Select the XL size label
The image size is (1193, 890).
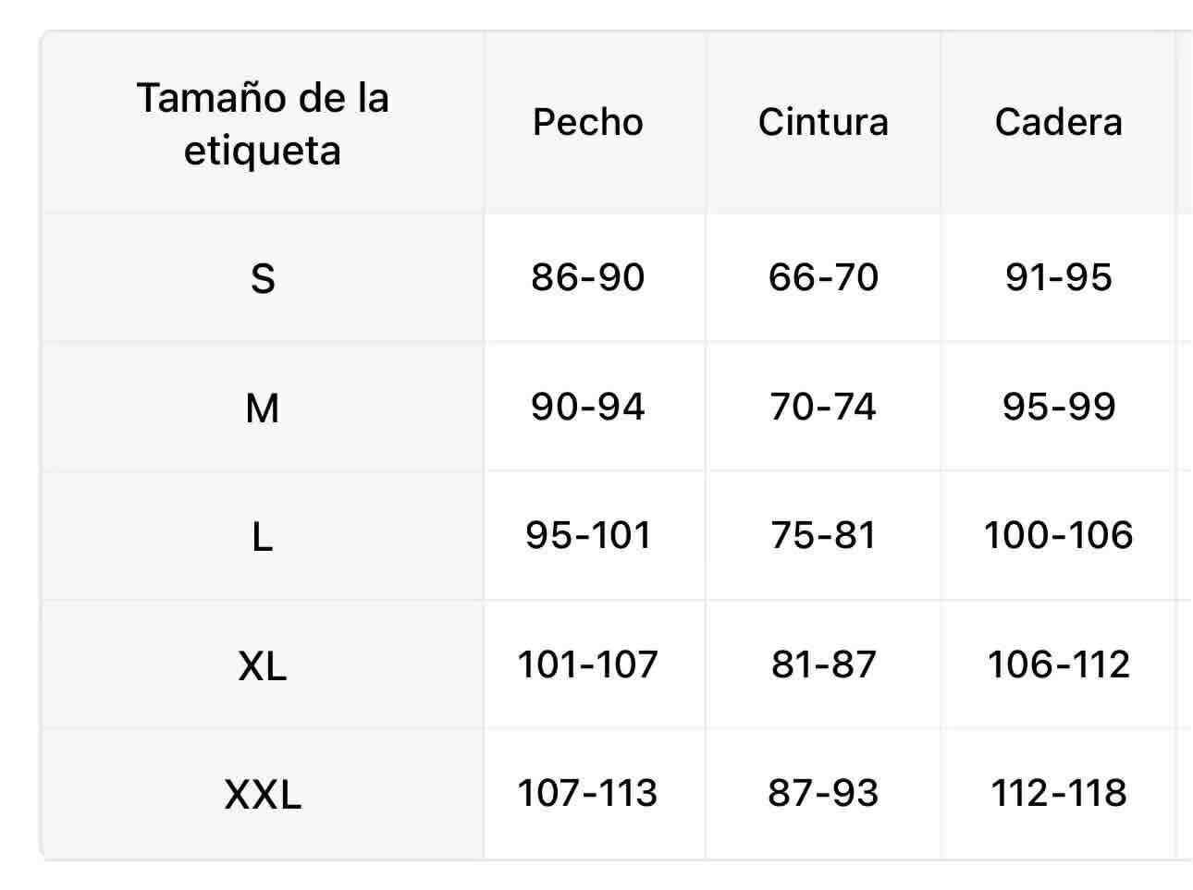click(x=263, y=664)
